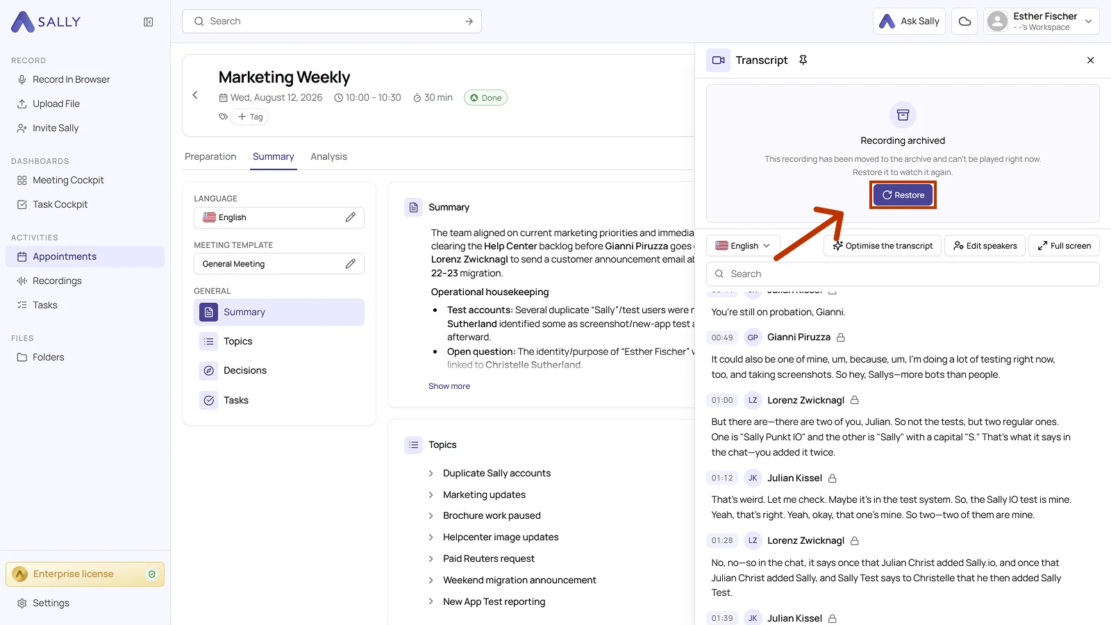1111x625 pixels.
Task: Click the shield icon on Enterprise license
Action: click(152, 574)
